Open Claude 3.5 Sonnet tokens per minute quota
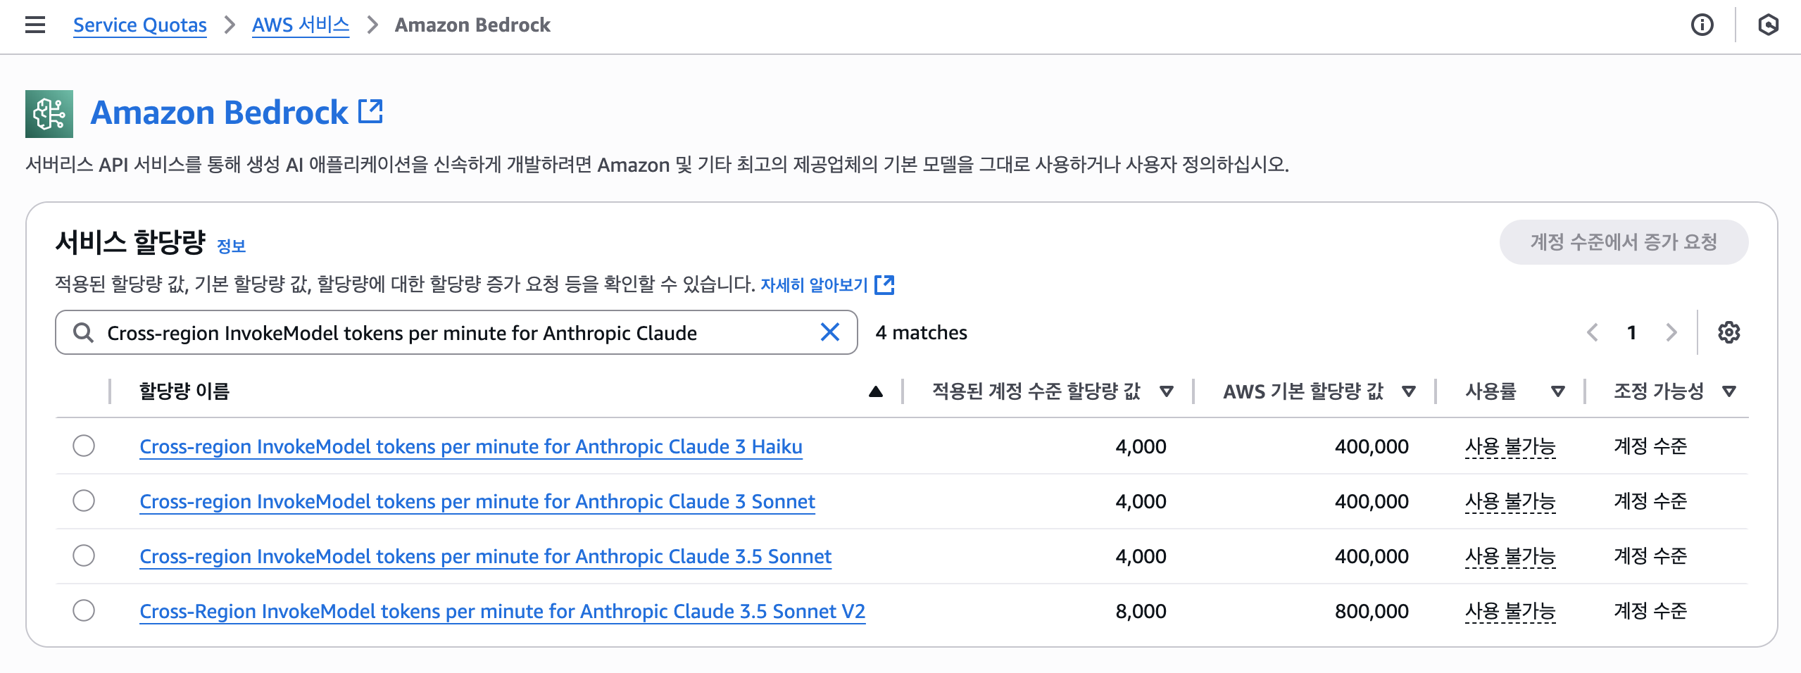This screenshot has height=673, width=1801. [486, 556]
